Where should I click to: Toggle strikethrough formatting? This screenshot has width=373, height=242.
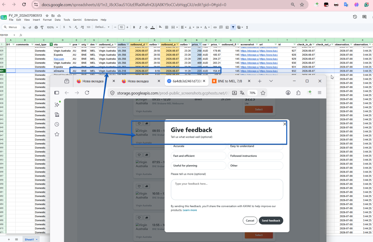[x=146, y=27]
